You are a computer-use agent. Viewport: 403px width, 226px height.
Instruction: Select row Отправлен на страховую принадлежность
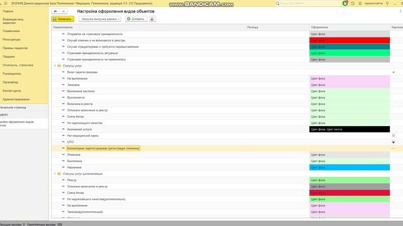coord(95,34)
